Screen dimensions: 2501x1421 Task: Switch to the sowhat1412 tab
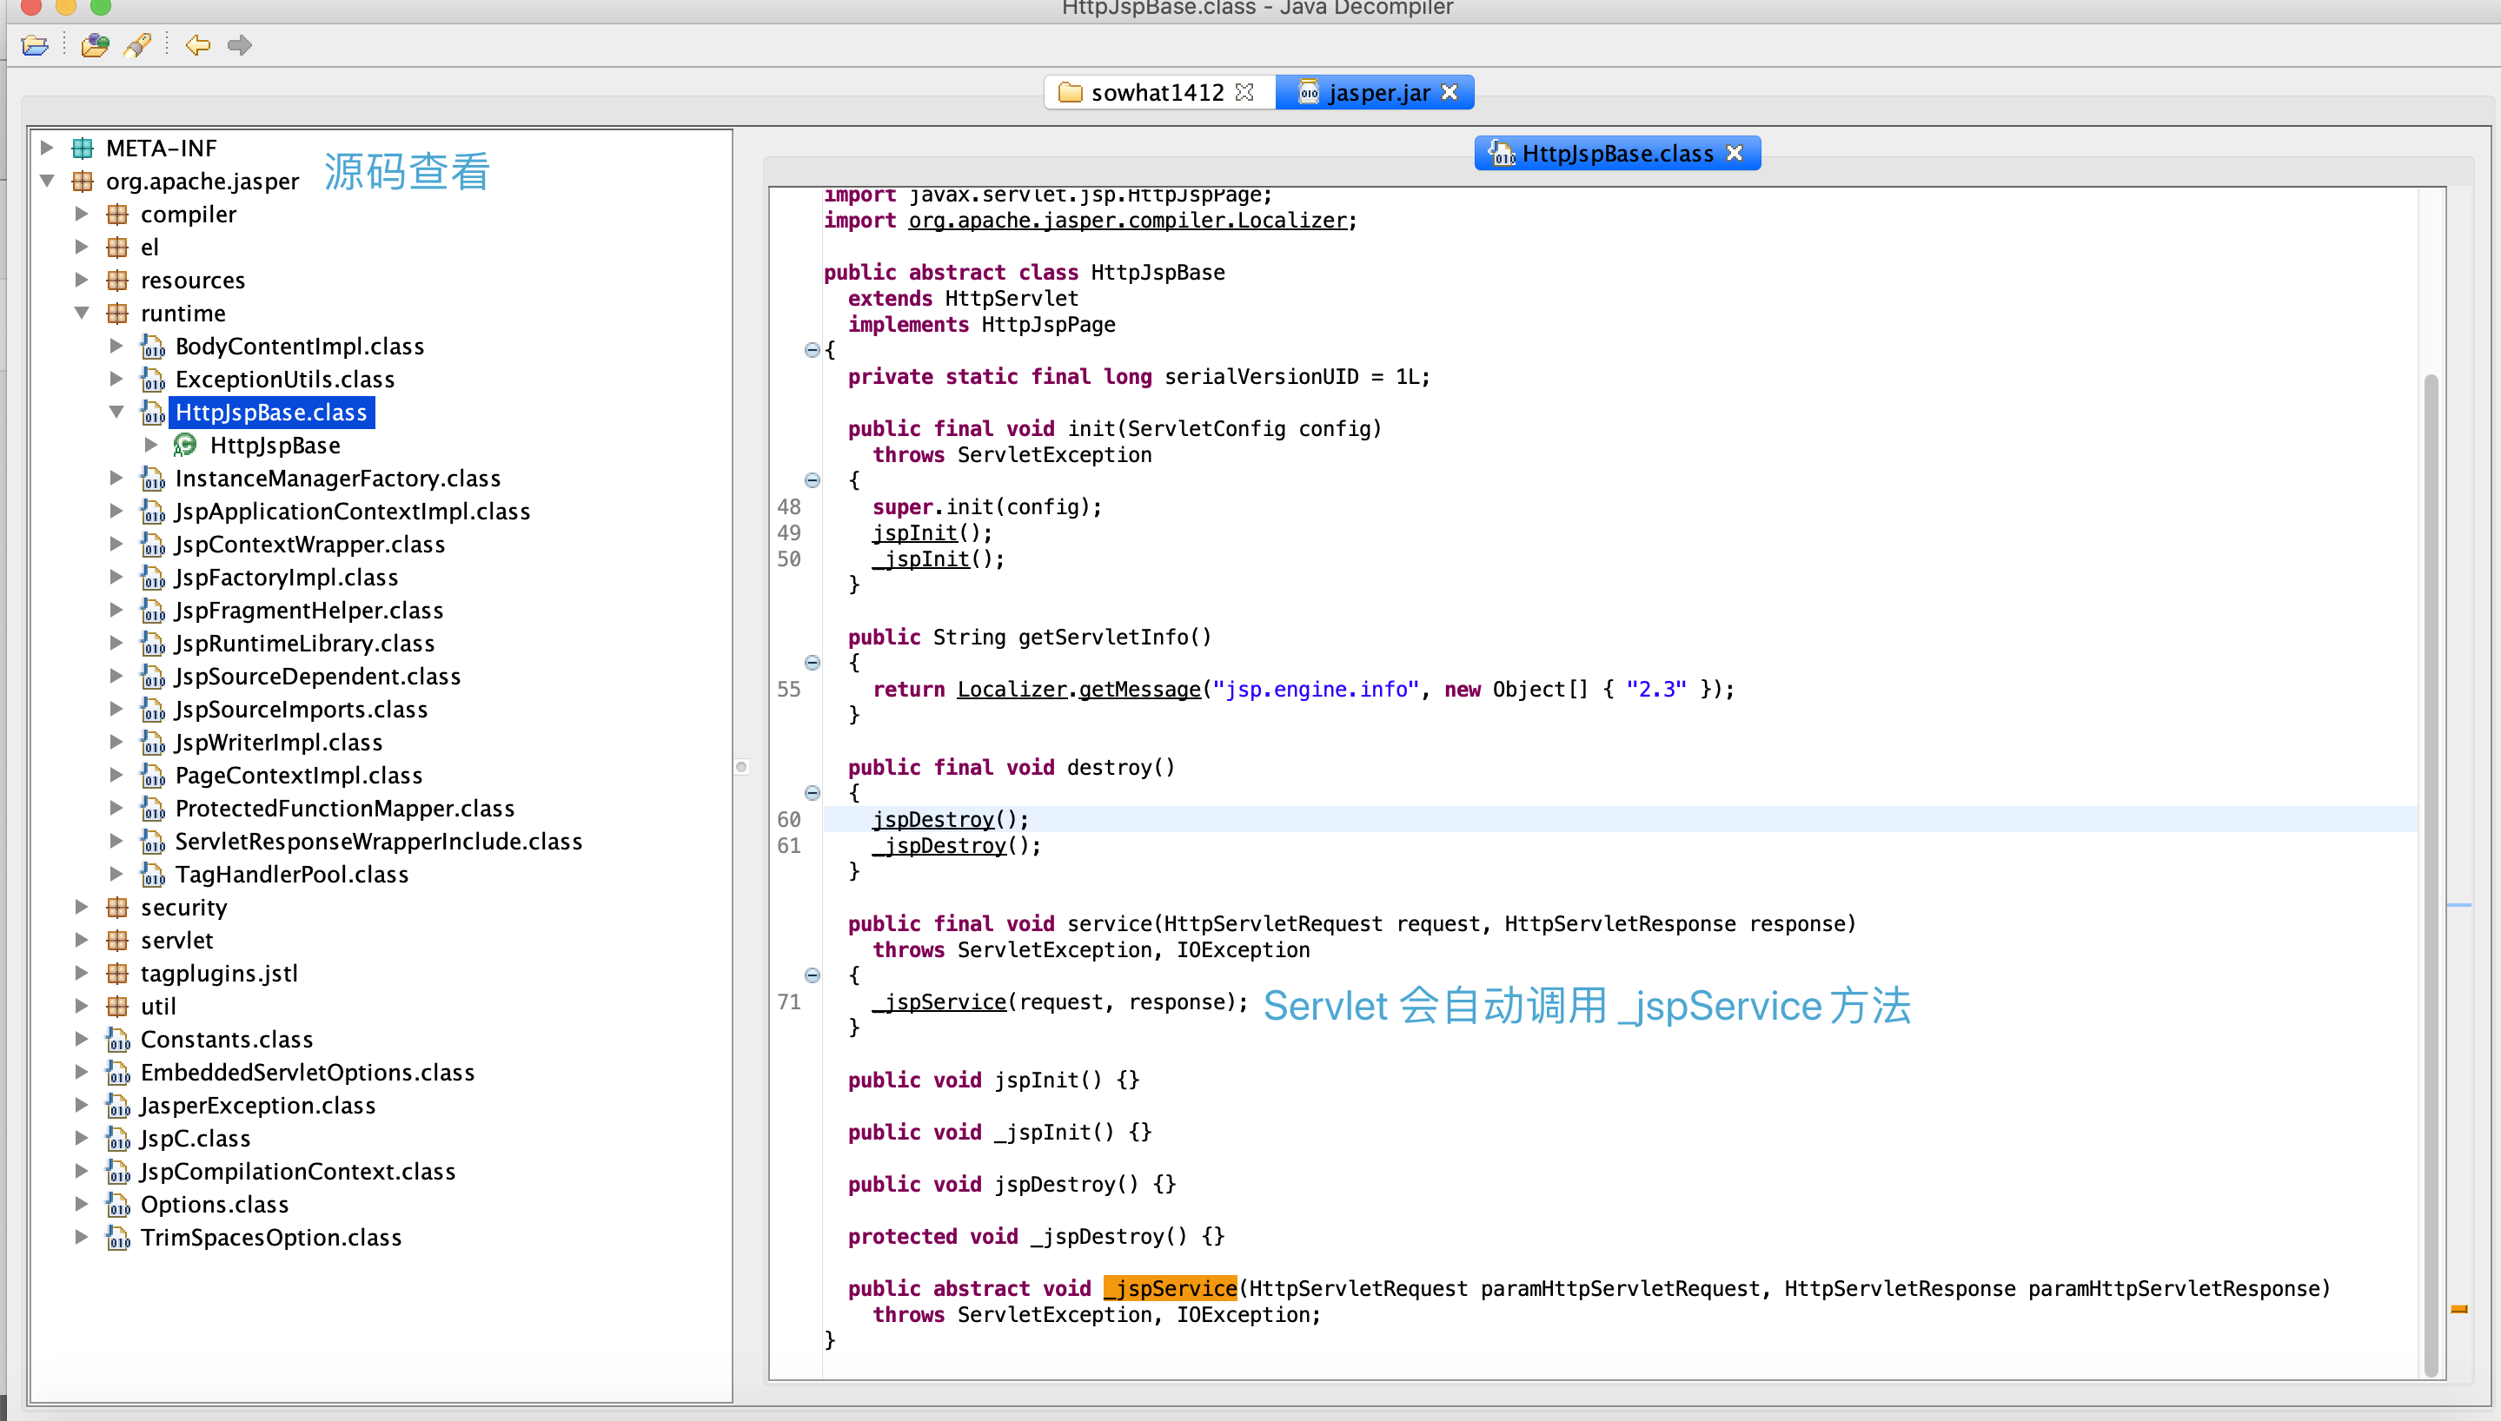1158,93
